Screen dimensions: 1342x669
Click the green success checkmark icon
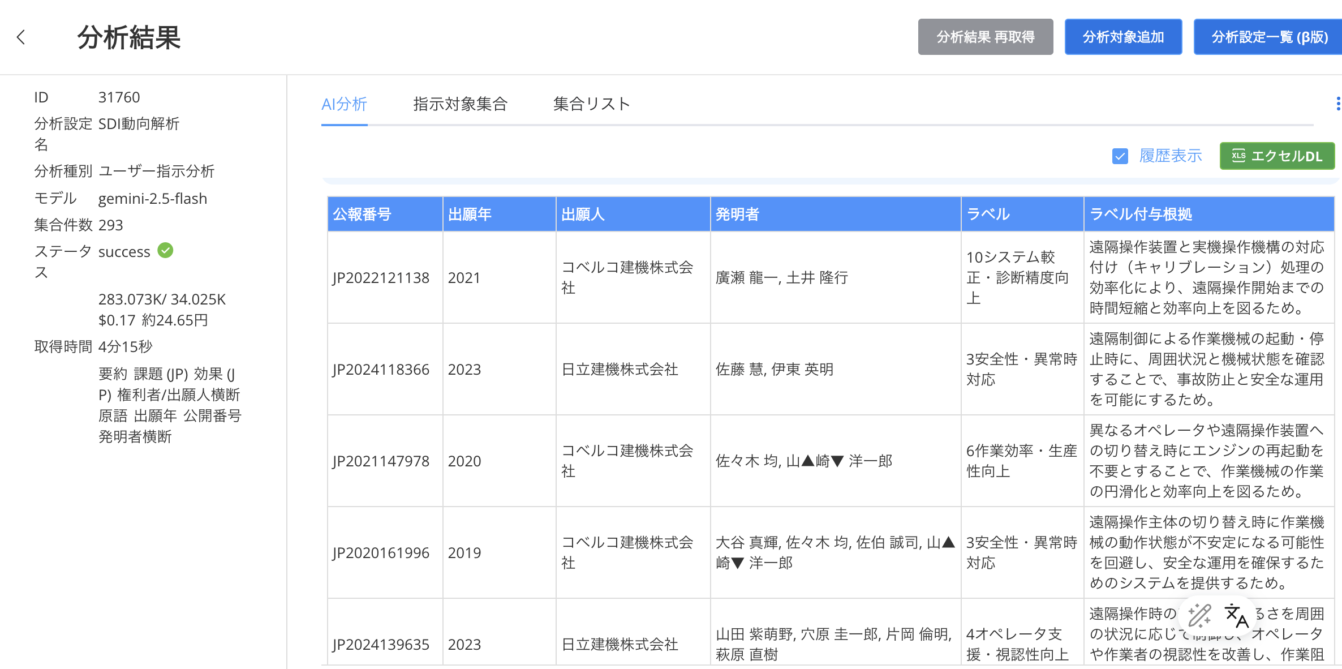(x=165, y=250)
